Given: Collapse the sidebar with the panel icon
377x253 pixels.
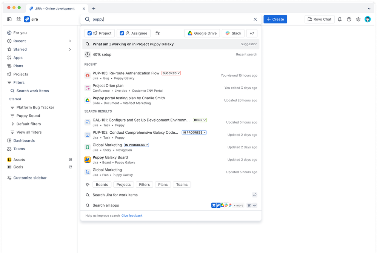Looking at the screenshot, I should 9,19.
